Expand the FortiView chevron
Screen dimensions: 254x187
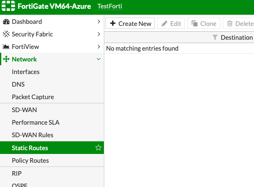pyautogui.click(x=99, y=46)
